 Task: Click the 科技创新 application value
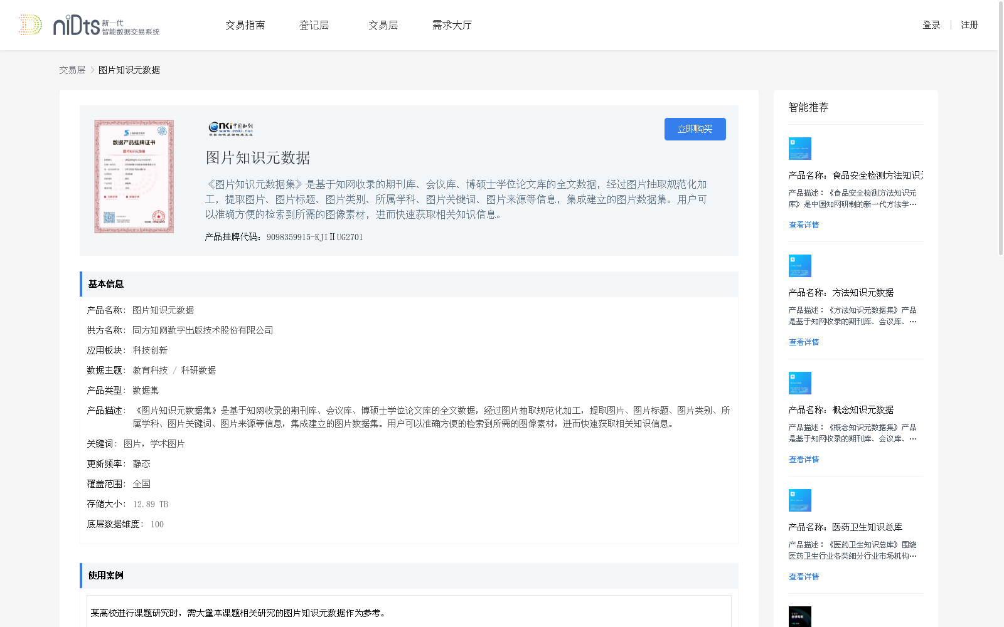150,350
